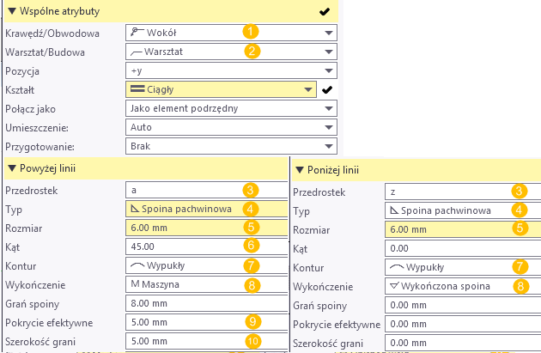Click the Warsztat weld icon
This screenshot has height=353, width=541.
pyautogui.click(x=136, y=52)
